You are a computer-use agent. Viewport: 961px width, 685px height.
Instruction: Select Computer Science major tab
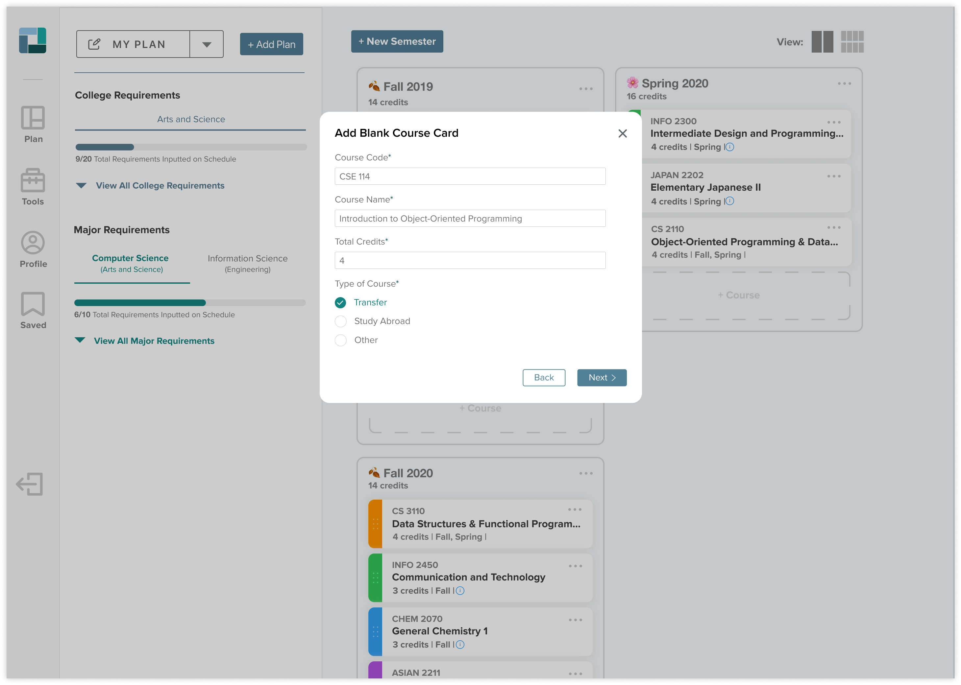click(x=131, y=263)
